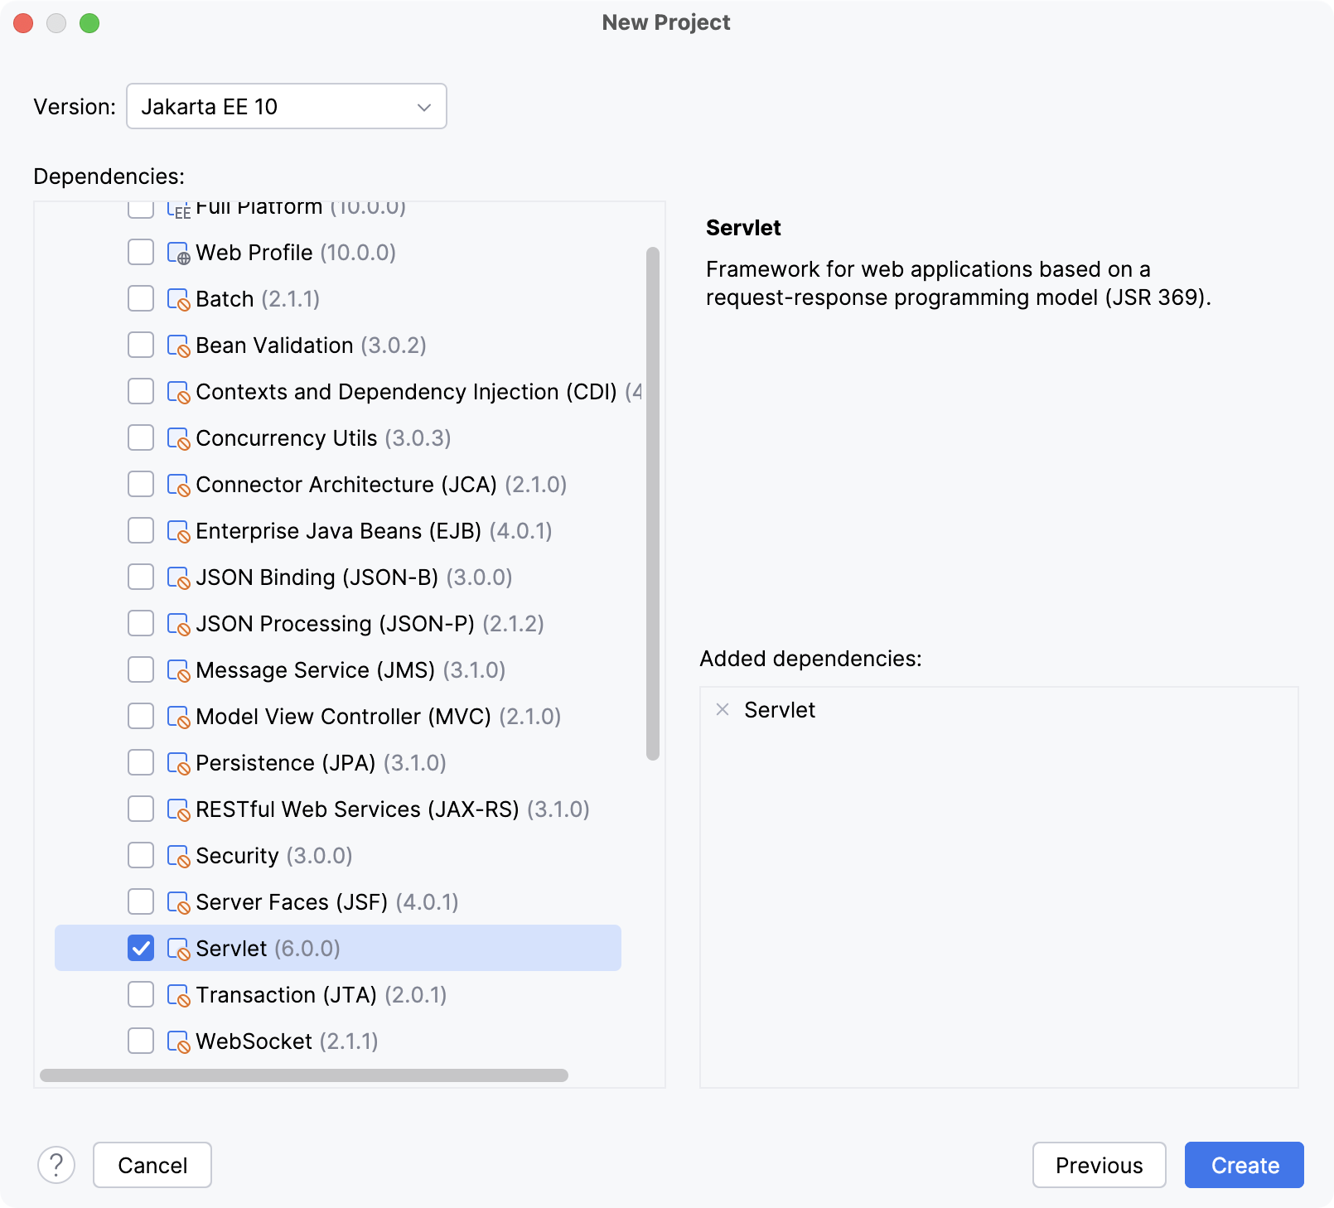1334x1208 pixels.
Task: Check the Persistence (JPA) checkbox
Action: 140,762
